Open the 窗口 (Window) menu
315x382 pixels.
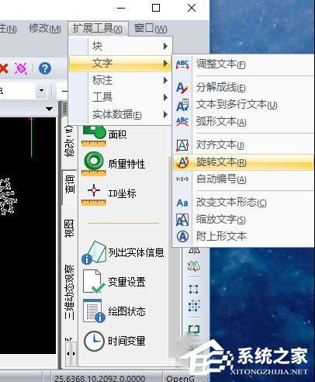pyautogui.click(x=151, y=28)
